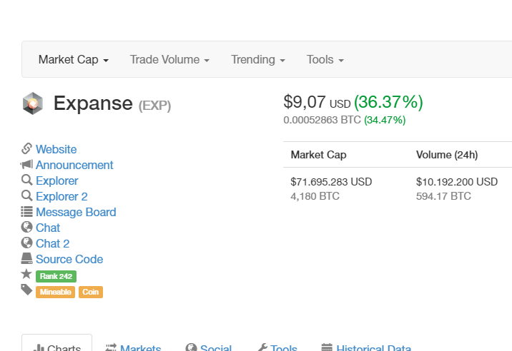Viewport: 512px width, 351px height.
Task: Click the tag icon beside Mineable
Action: (27, 290)
